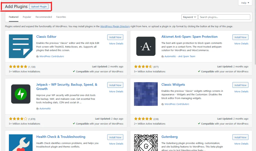Click the Add Plugins page heading
Viewport: 256px width, 151px height.
16,6
